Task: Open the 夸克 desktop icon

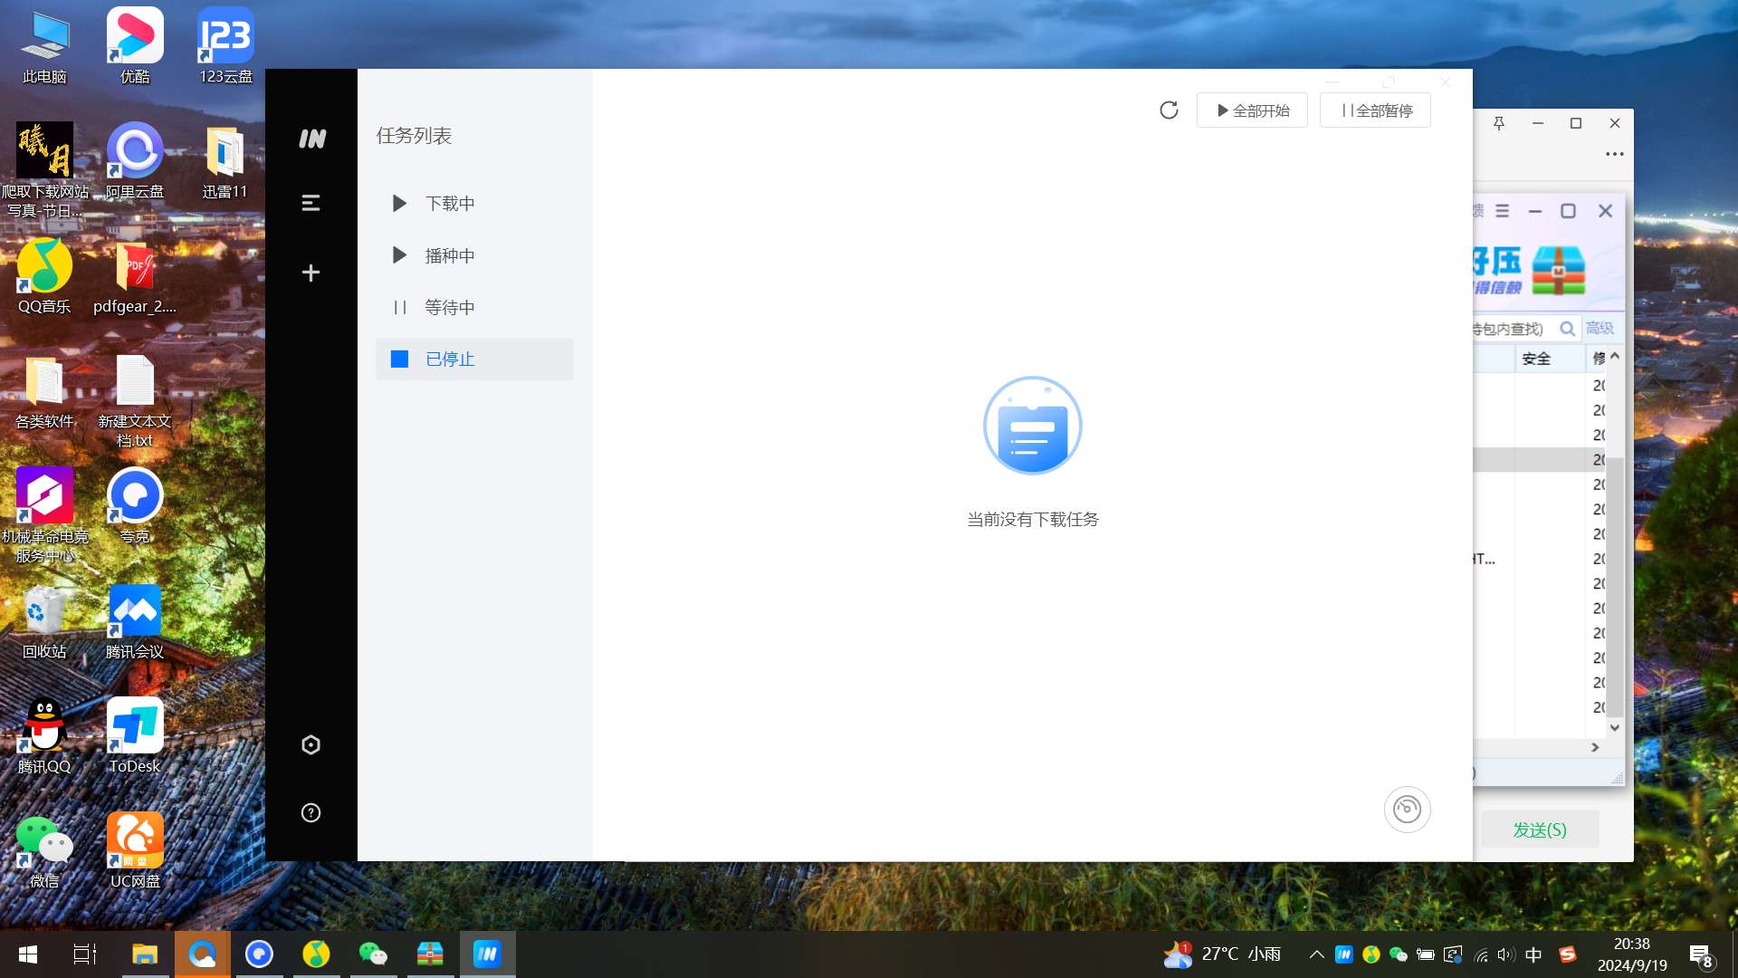Action: coord(135,505)
